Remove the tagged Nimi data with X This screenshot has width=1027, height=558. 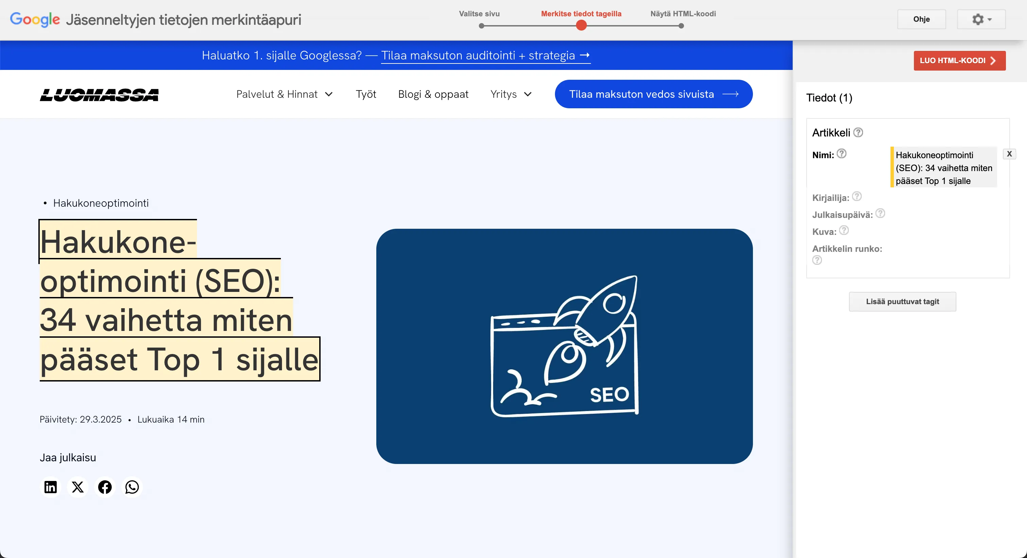click(x=1010, y=153)
